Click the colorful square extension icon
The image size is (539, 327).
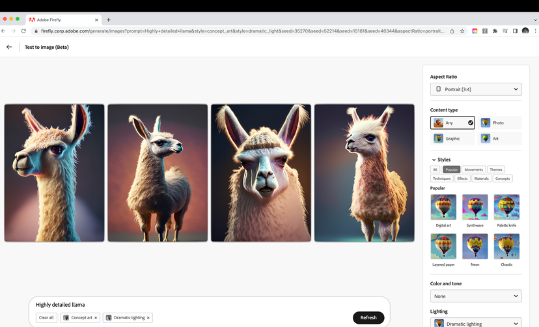475,31
